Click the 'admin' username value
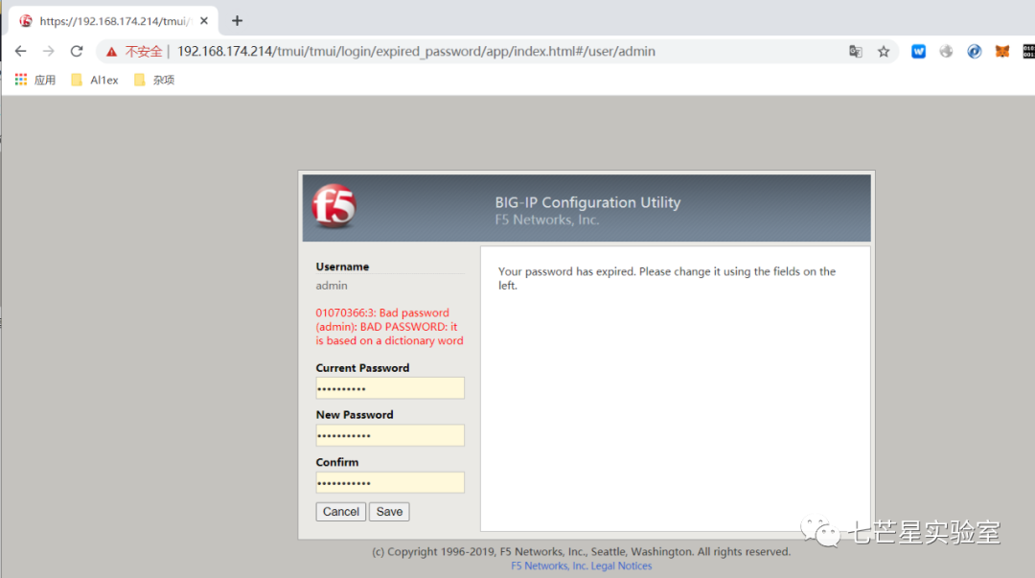Image resolution: width=1035 pixels, height=578 pixels. (332, 286)
